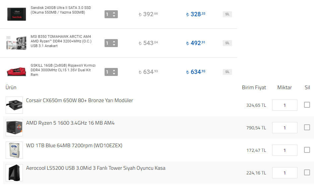
Task: Open Sandisk SSD product thumbnail
Action: point(17,14)
